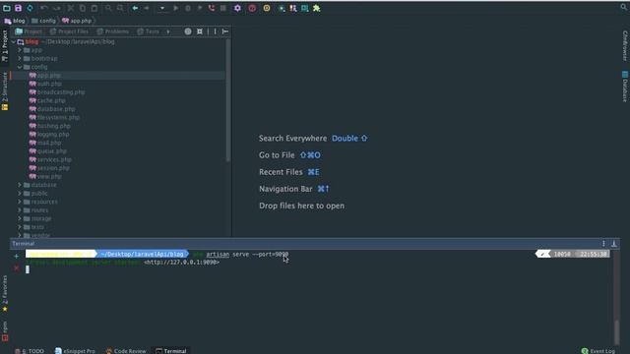Click the Copy icon in toolbar

[x=82, y=8]
